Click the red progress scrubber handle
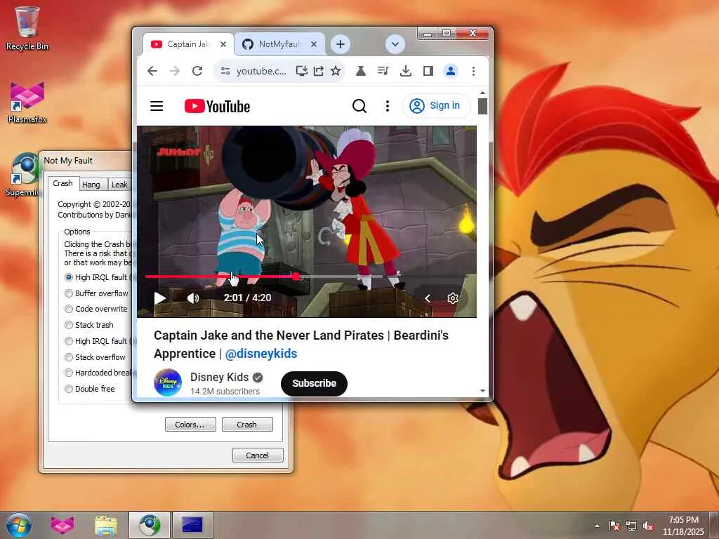The image size is (719, 539). [x=296, y=277]
